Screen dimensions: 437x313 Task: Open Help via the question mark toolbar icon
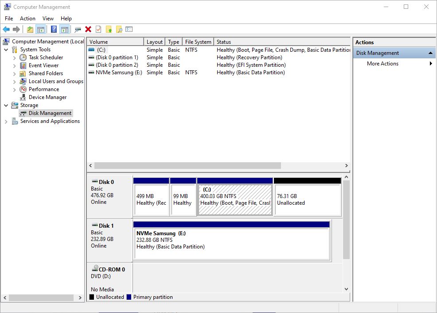[x=53, y=29]
